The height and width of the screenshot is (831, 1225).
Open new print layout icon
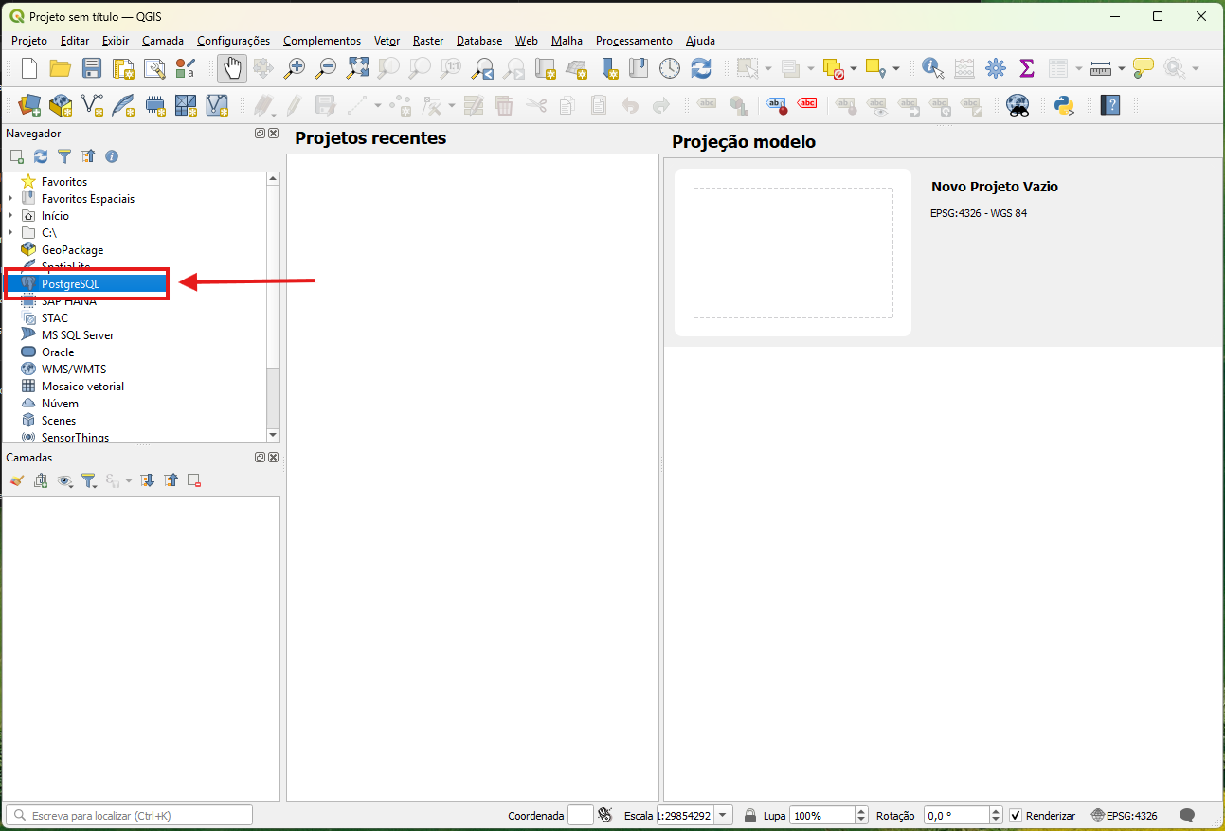(123, 68)
